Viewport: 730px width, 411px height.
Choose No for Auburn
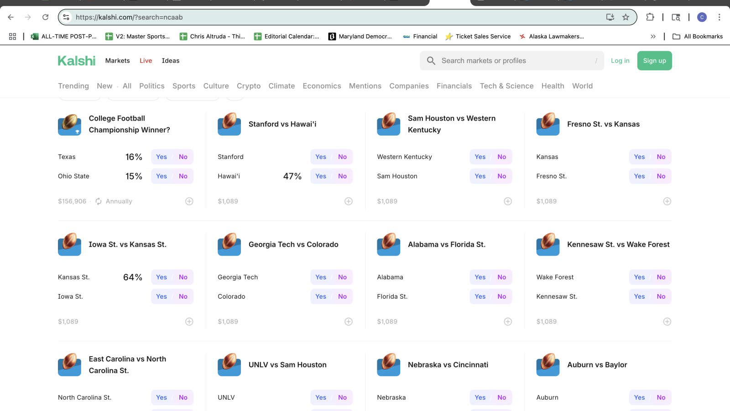click(x=661, y=398)
